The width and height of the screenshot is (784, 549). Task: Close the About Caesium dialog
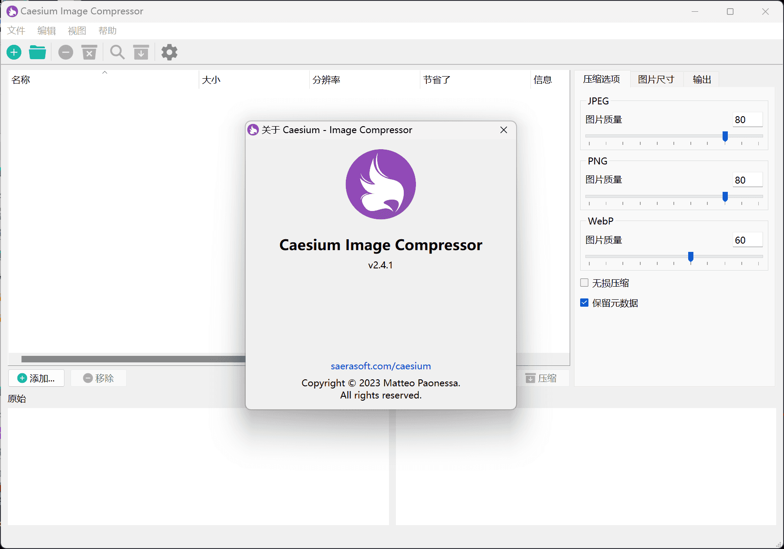point(504,130)
